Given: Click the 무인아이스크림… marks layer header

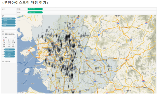Looking at the screenshot, I should [9, 34].
